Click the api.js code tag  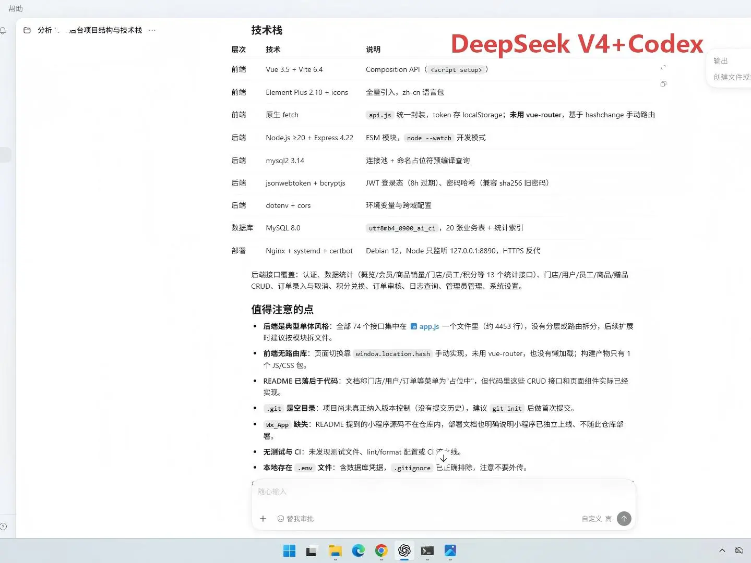[x=380, y=115]
